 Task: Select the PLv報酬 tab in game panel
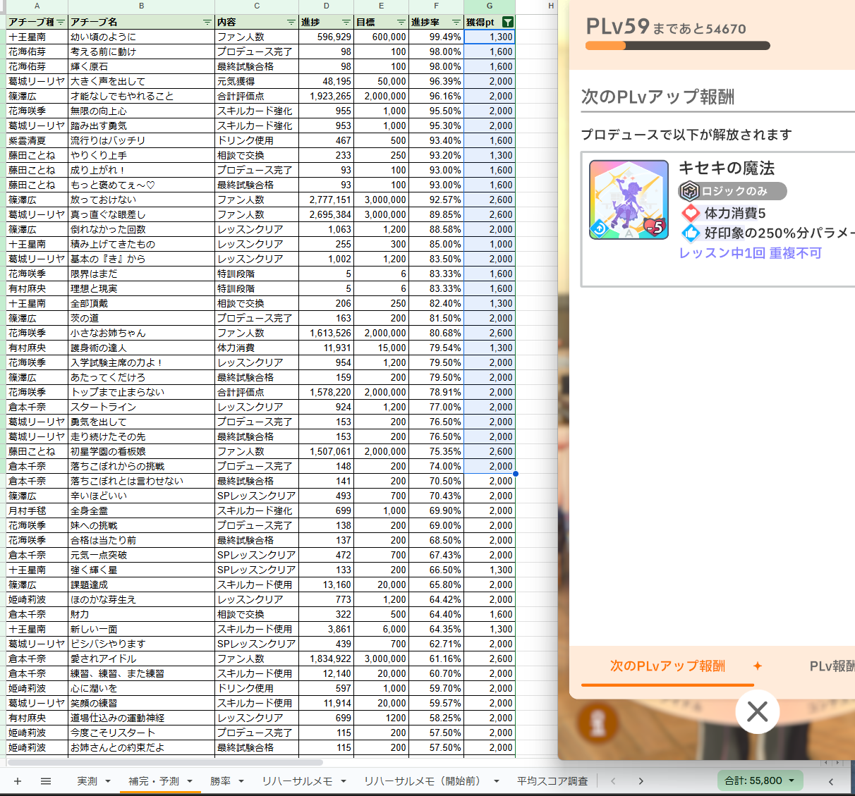[831, 666]
